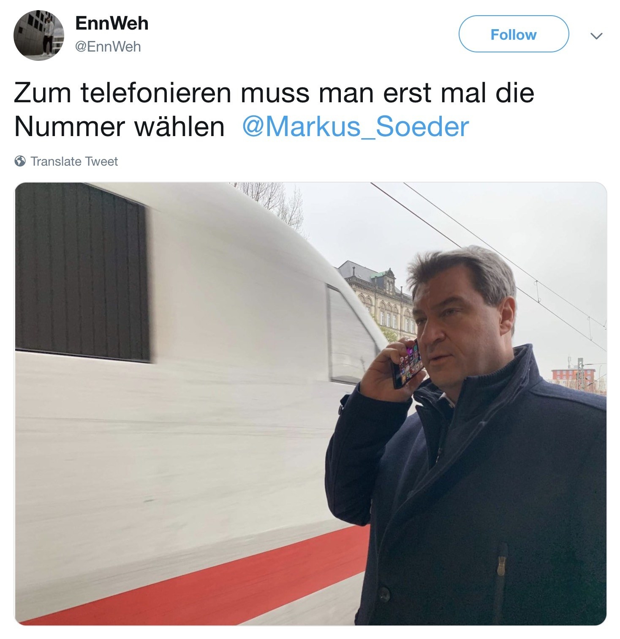
Task: Visit the @EnnWeh handle below the name
Action: [108, 46]
